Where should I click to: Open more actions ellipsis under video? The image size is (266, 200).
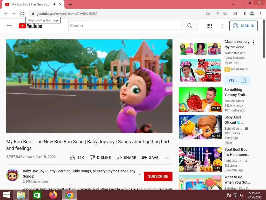[167, 158]
